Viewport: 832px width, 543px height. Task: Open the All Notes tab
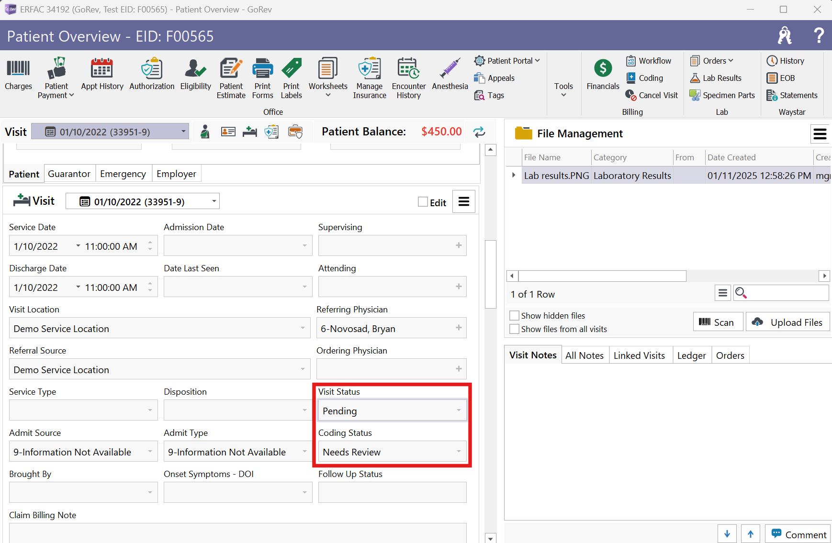click(x=585, y=355)
